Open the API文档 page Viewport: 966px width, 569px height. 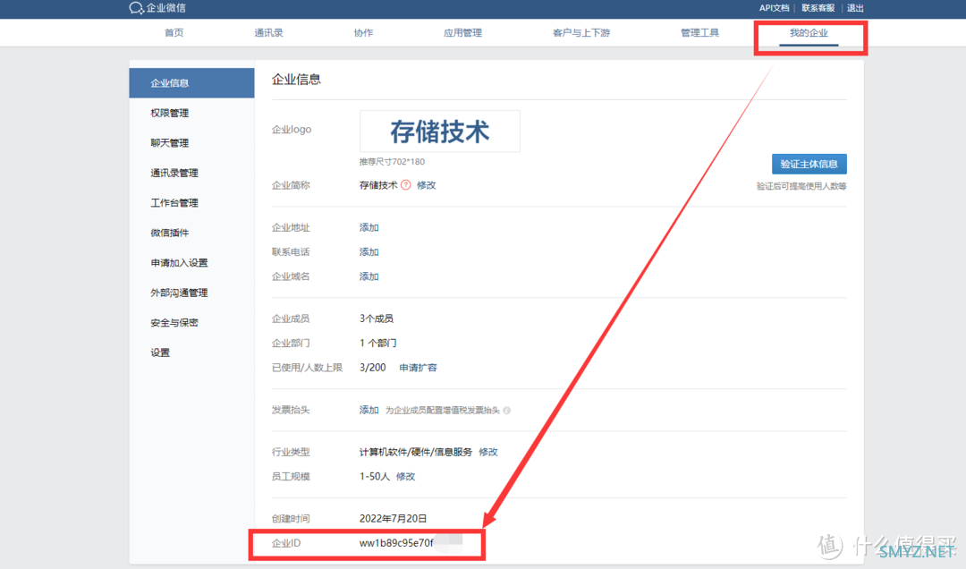tap(773, 8)
